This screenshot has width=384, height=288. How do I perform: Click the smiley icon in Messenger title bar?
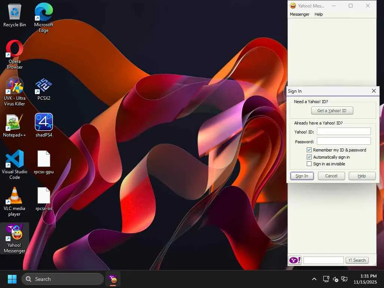coord(292,6)
